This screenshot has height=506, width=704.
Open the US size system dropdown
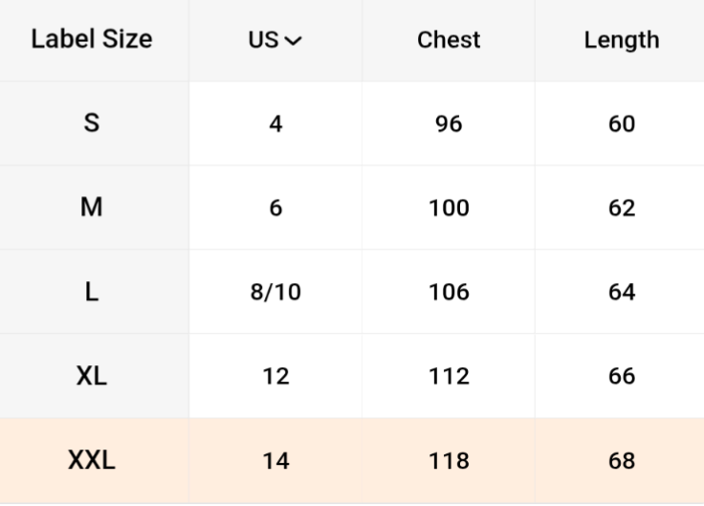[275, 40]
